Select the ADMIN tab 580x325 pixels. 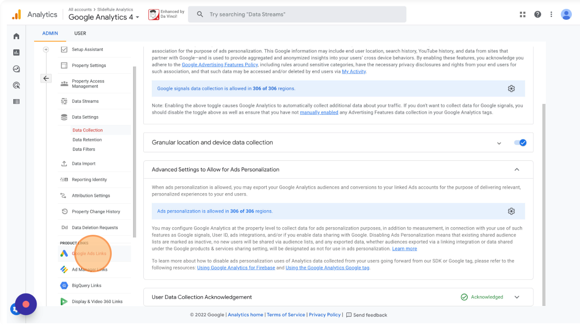pyautogui.click(x=50, y=33)
